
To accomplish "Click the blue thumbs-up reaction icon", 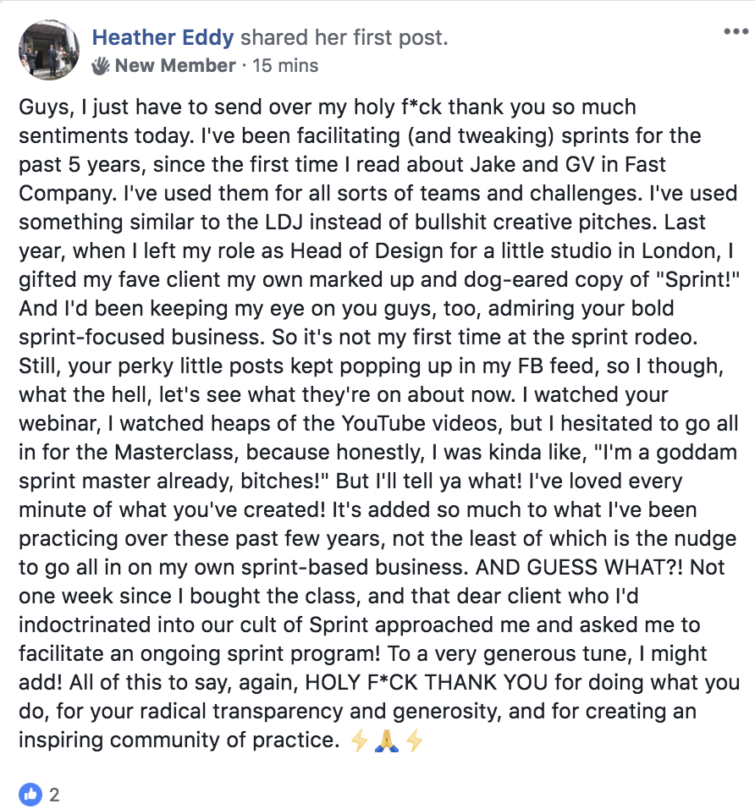I will (30, 794).
